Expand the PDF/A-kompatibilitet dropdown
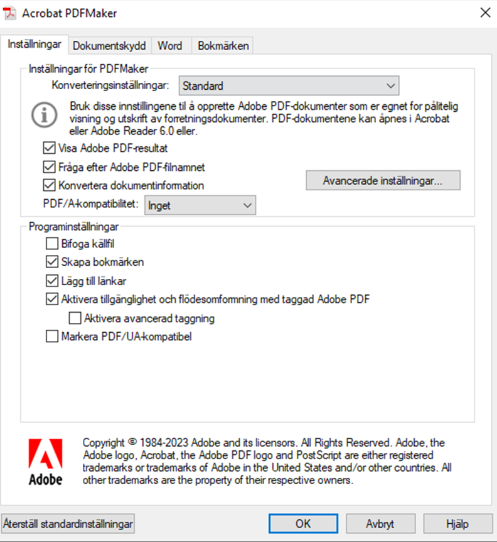Viewport: 497px width, 542px height. point(200,205)
